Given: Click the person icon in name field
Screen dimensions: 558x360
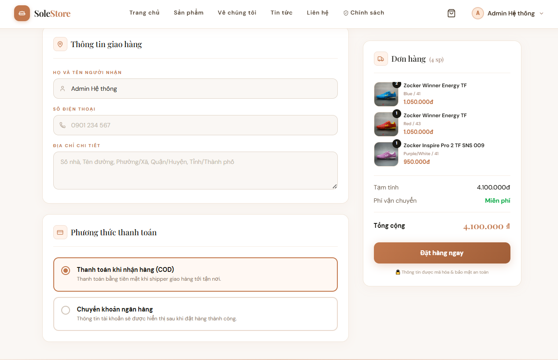Looking at the screenshot, I should pos(63,89).
